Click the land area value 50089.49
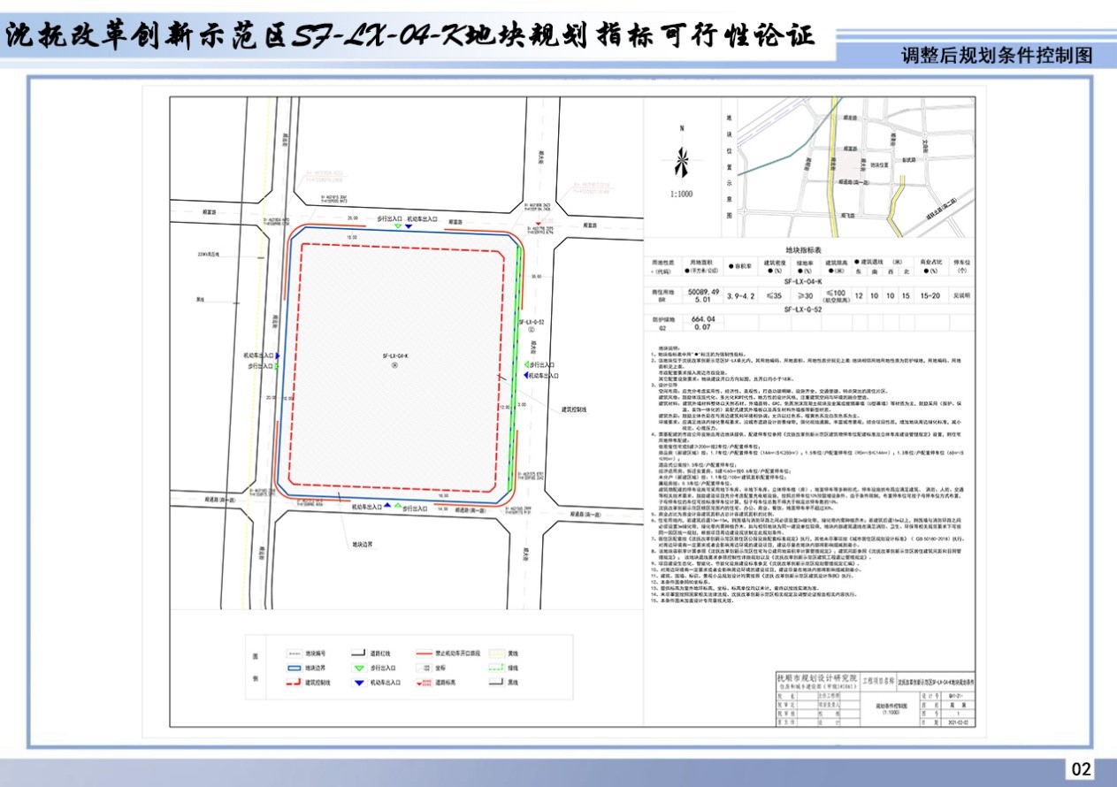Image resolution: width=1117 pixels, height=787 pixels. 704,291
